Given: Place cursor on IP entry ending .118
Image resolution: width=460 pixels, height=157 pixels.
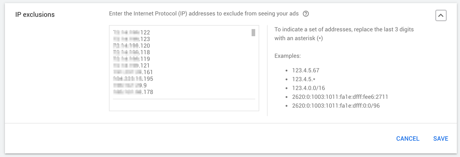Looking at the screenshot, I should [x=131, y=52].
